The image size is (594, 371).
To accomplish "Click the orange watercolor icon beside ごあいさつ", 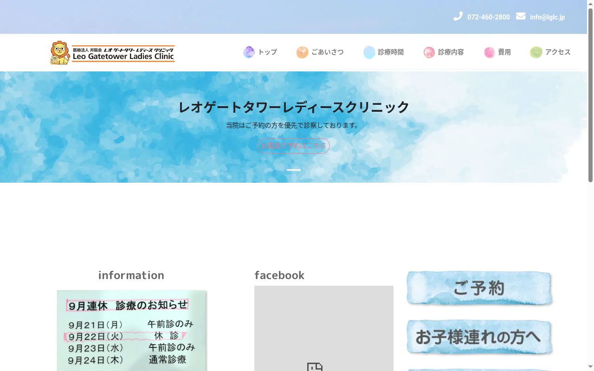I will pyautogui.click(x=302, y=52).
